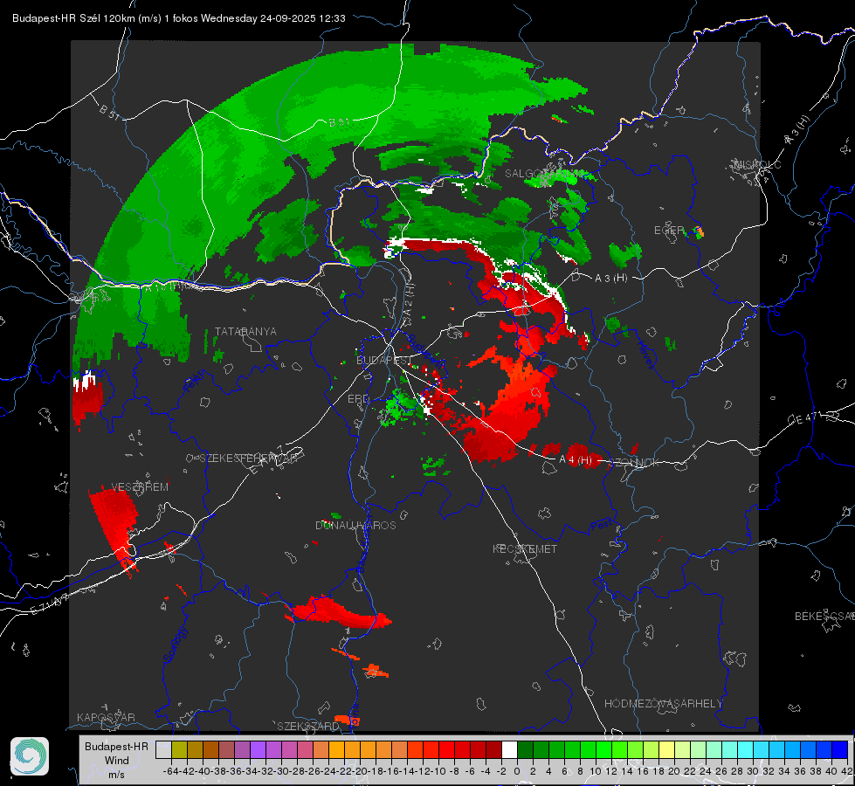Click the orange swatch between -24 and -22
The width and height of the screenshot is (855, 786).
coord(336,749)
